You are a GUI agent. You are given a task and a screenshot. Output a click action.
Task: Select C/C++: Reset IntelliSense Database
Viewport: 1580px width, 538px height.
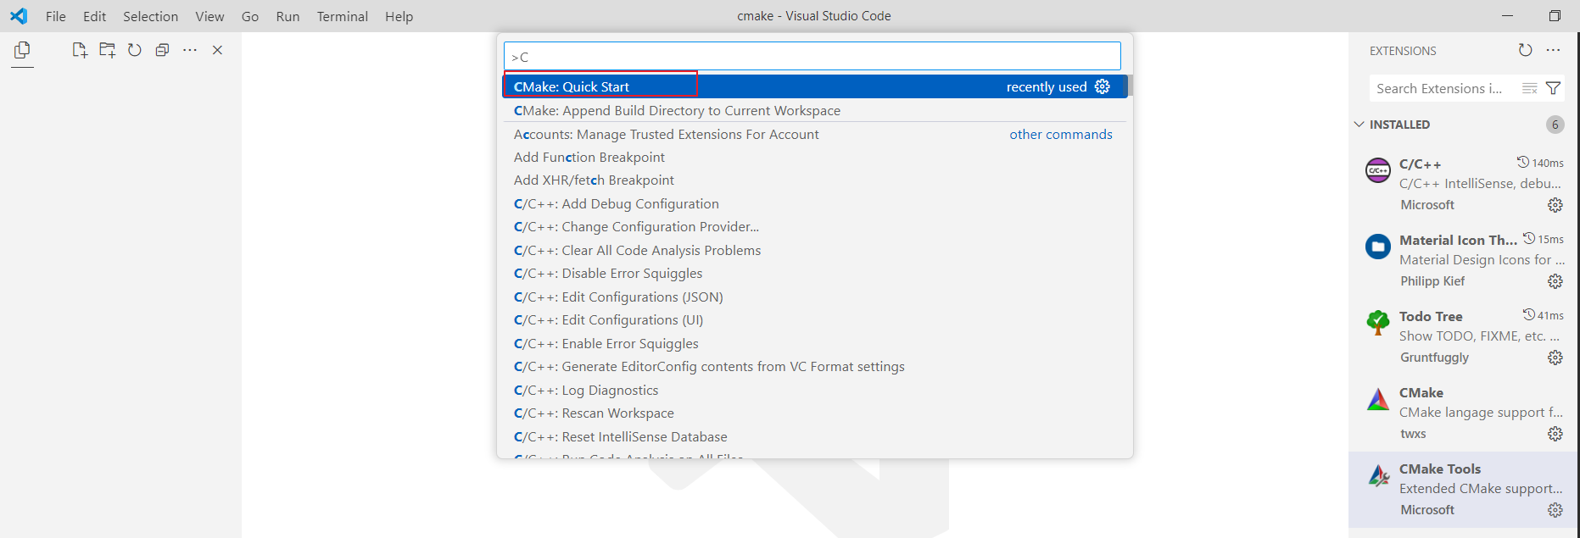coord(815,436)
